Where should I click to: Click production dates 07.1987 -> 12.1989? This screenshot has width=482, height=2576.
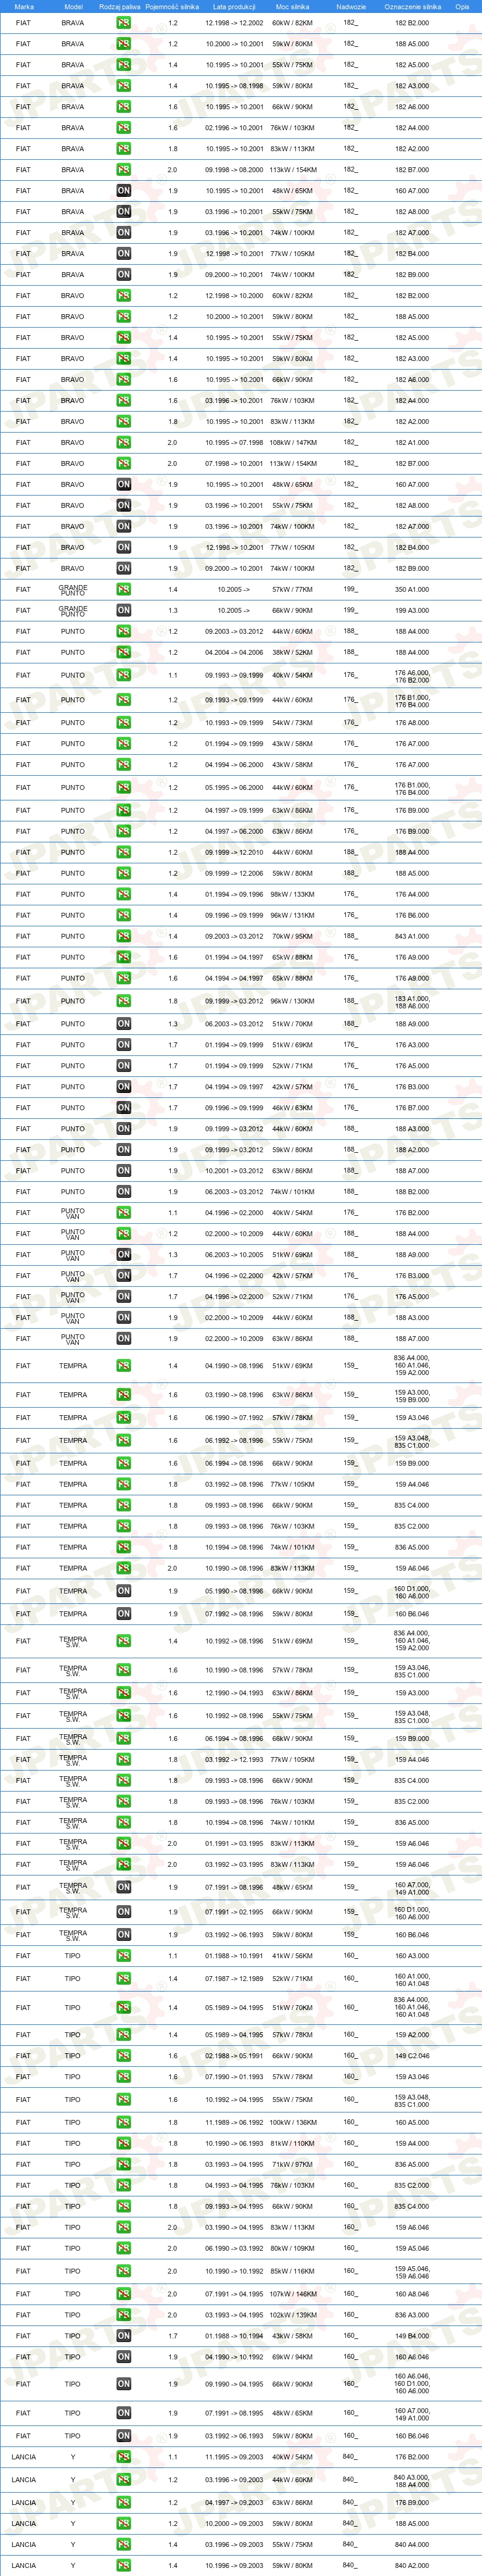point(234,1979)
